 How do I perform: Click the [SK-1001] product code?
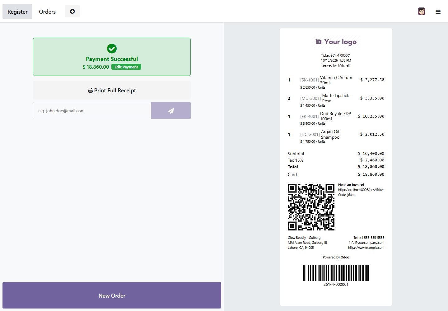(x=309, y=80)
